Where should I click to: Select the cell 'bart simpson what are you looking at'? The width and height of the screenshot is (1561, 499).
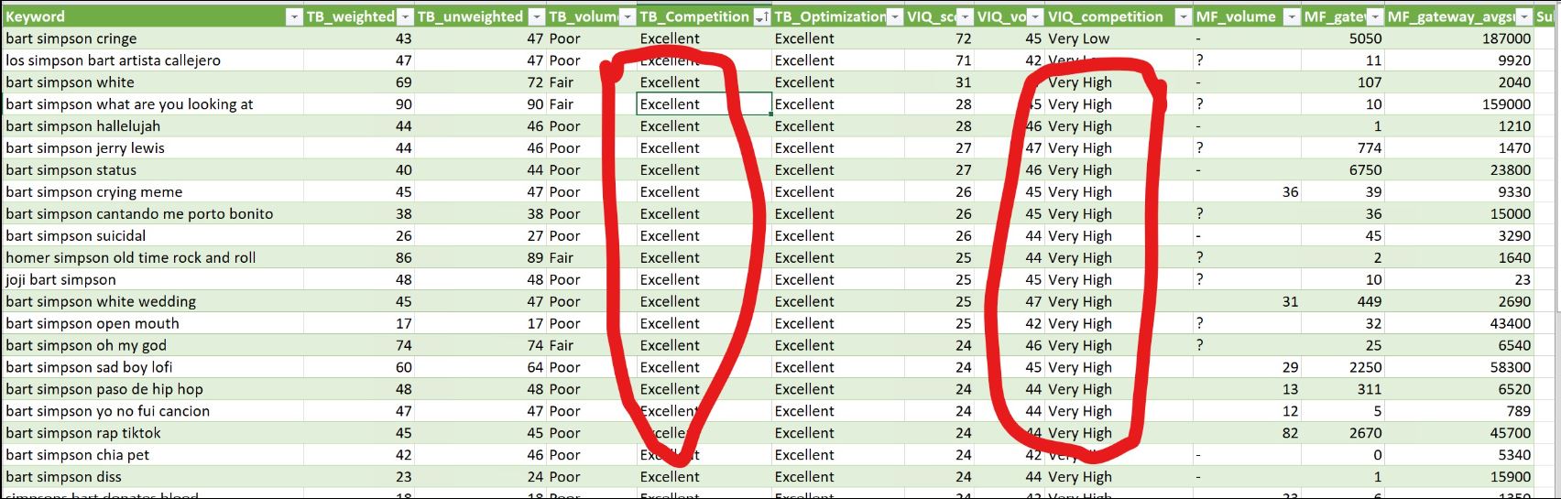[x=153, y=104]
